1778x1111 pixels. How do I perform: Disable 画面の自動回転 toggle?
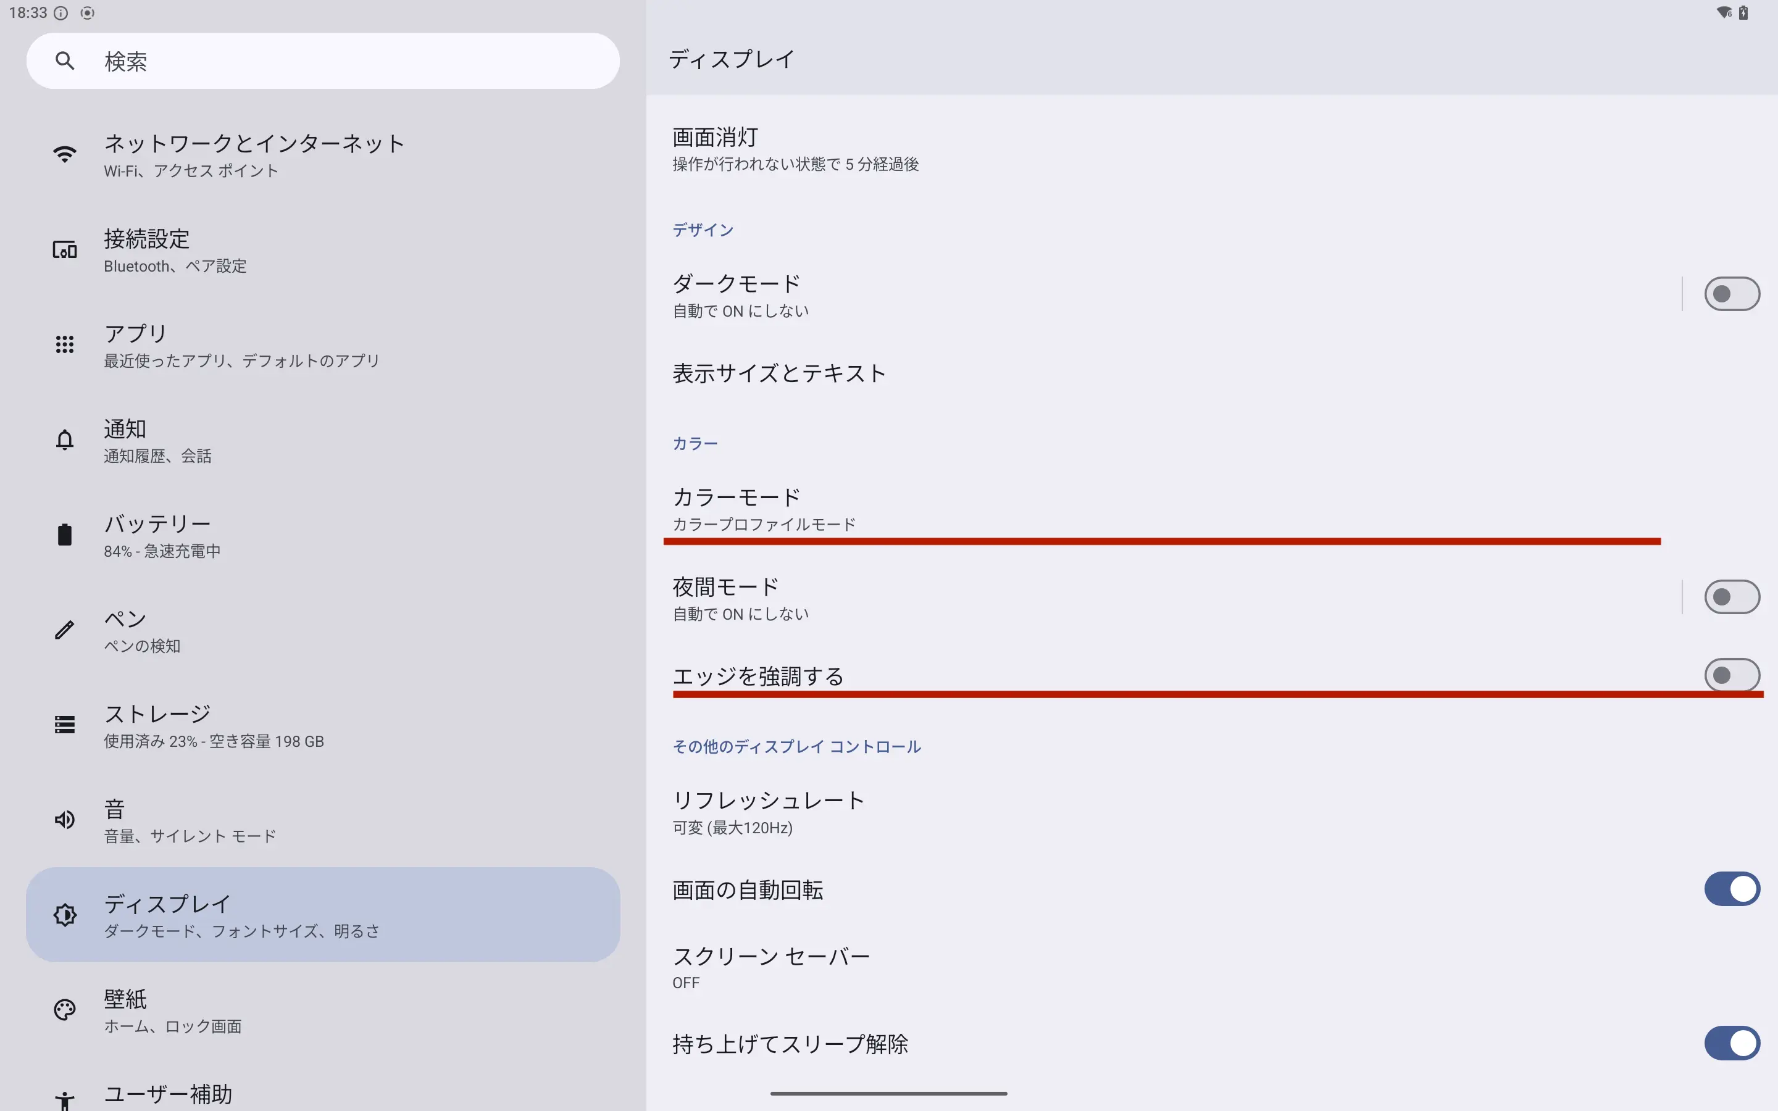coord(1732,889)
